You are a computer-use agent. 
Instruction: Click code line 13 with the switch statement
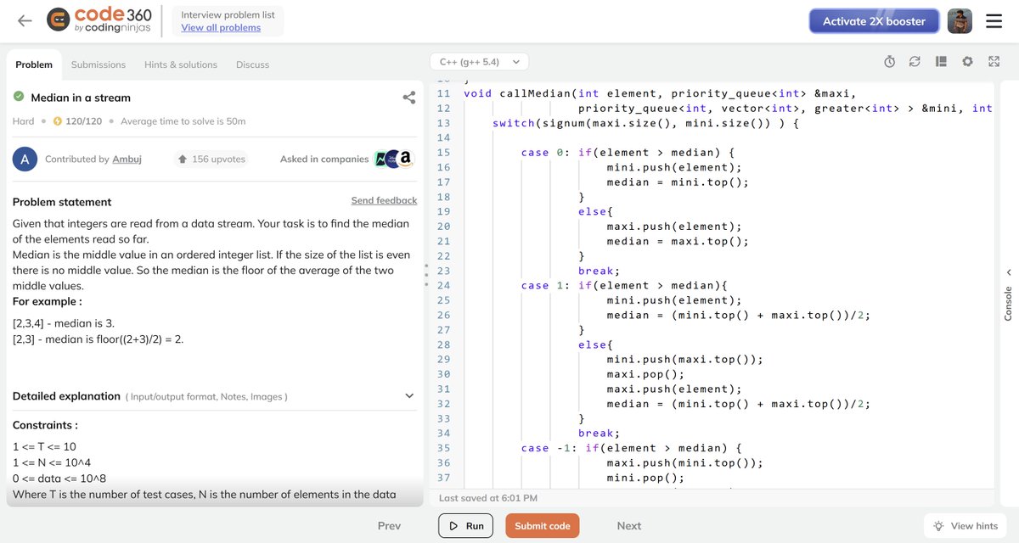645,123
